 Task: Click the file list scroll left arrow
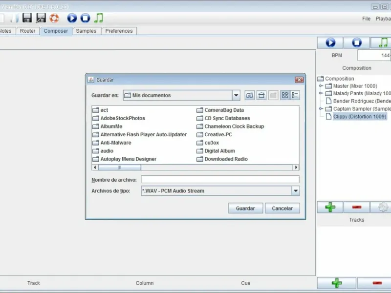(95, 167)
